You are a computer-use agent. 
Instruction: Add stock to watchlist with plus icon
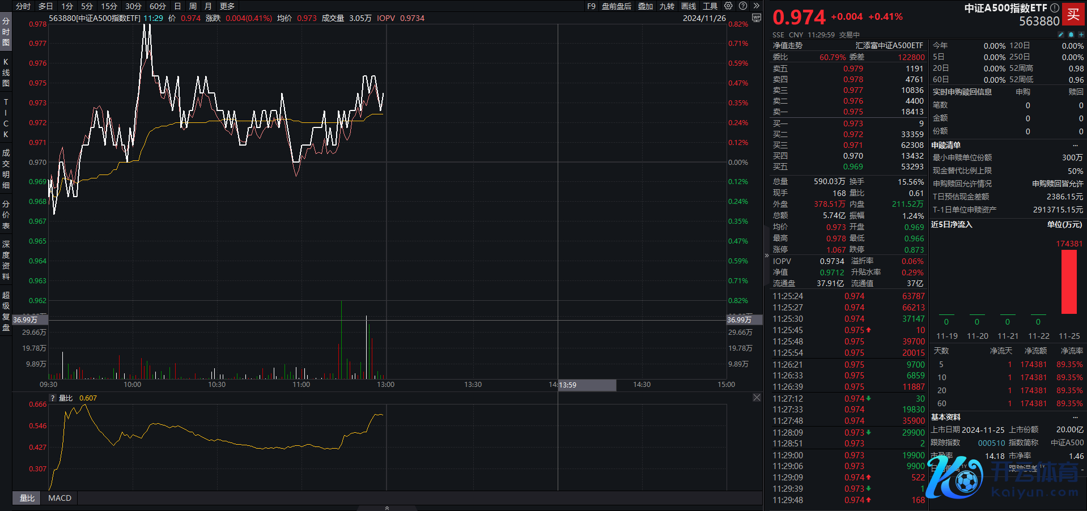pos(1081,35)
